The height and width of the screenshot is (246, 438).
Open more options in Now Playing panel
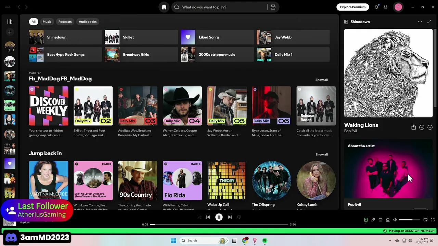(x=420, y=22)
